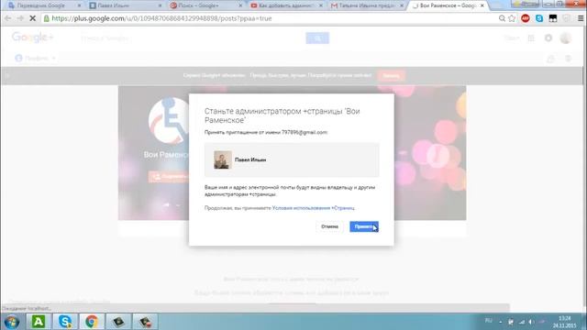Click the RU language indicator in tray
This screenshot has width=587, height=330.
[489, 321]
